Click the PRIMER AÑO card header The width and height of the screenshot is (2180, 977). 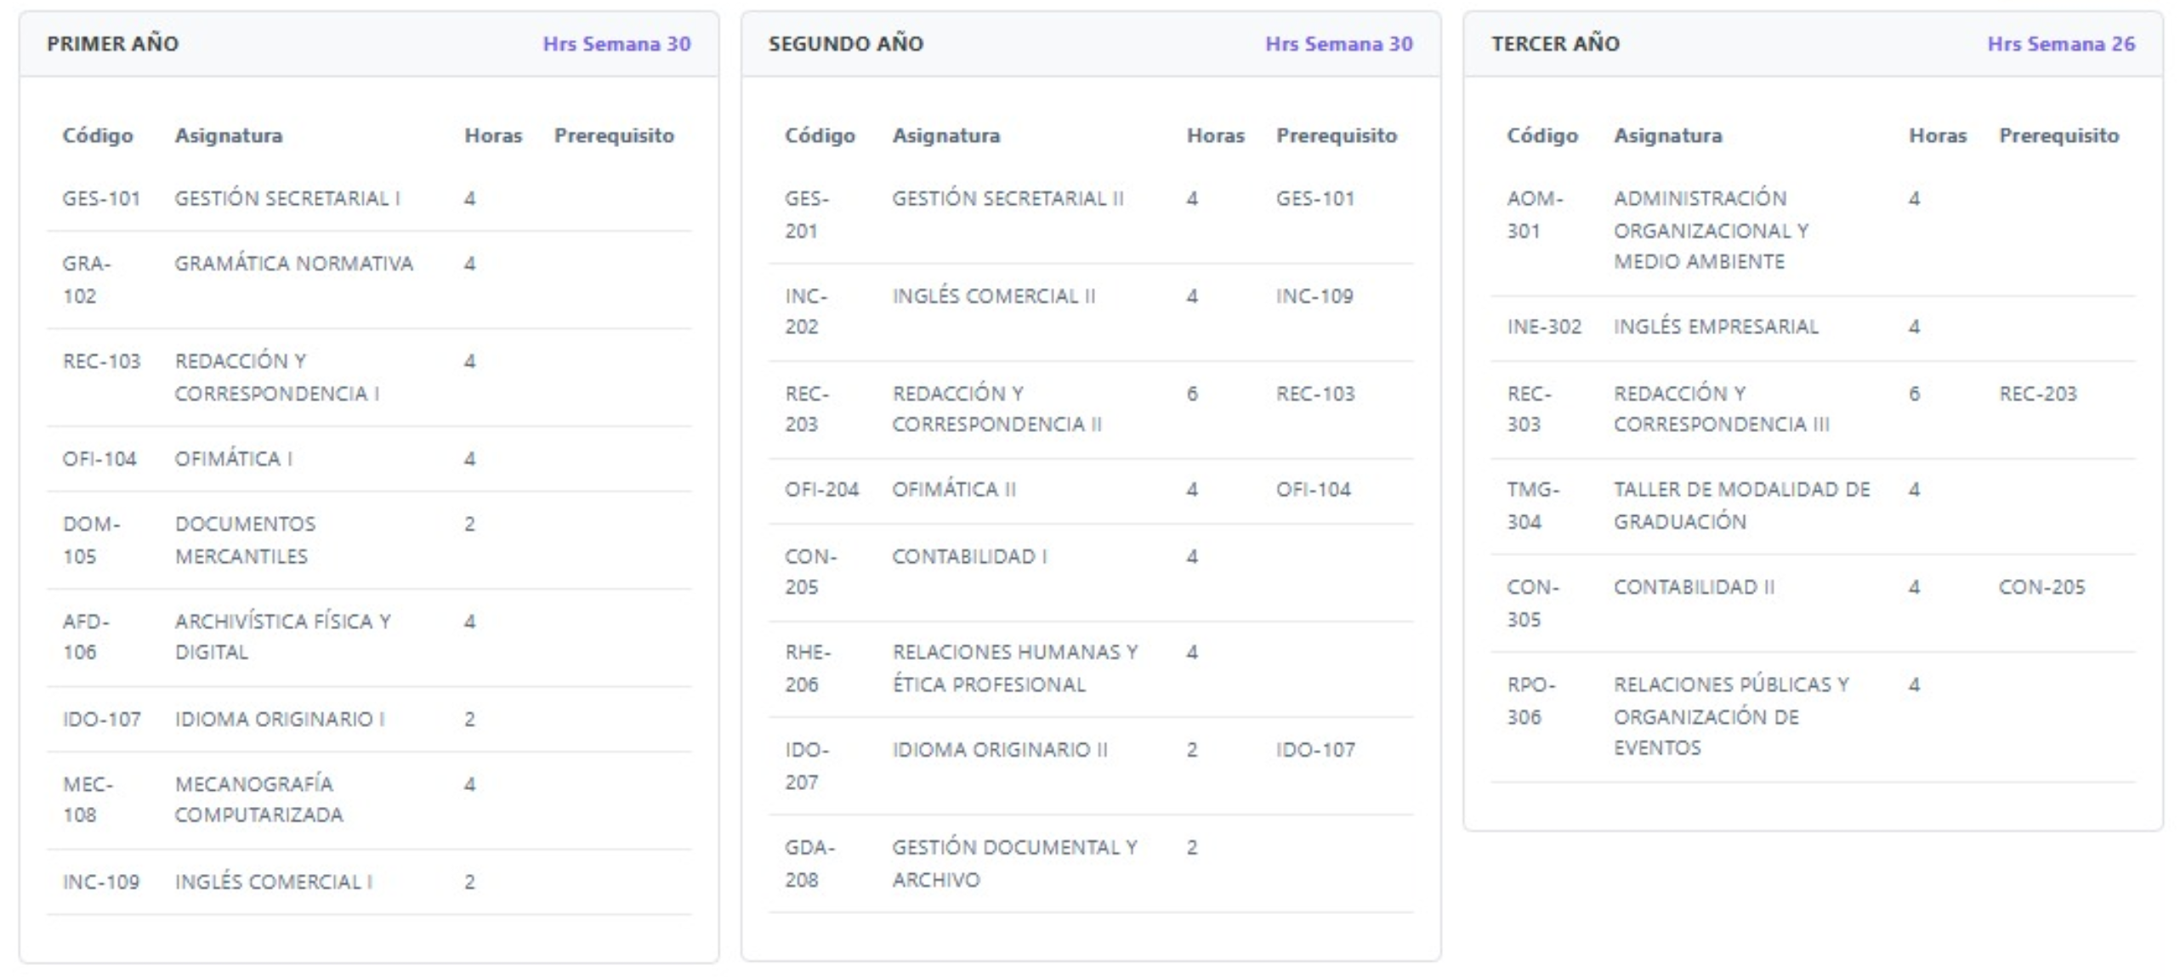[112, 43]
